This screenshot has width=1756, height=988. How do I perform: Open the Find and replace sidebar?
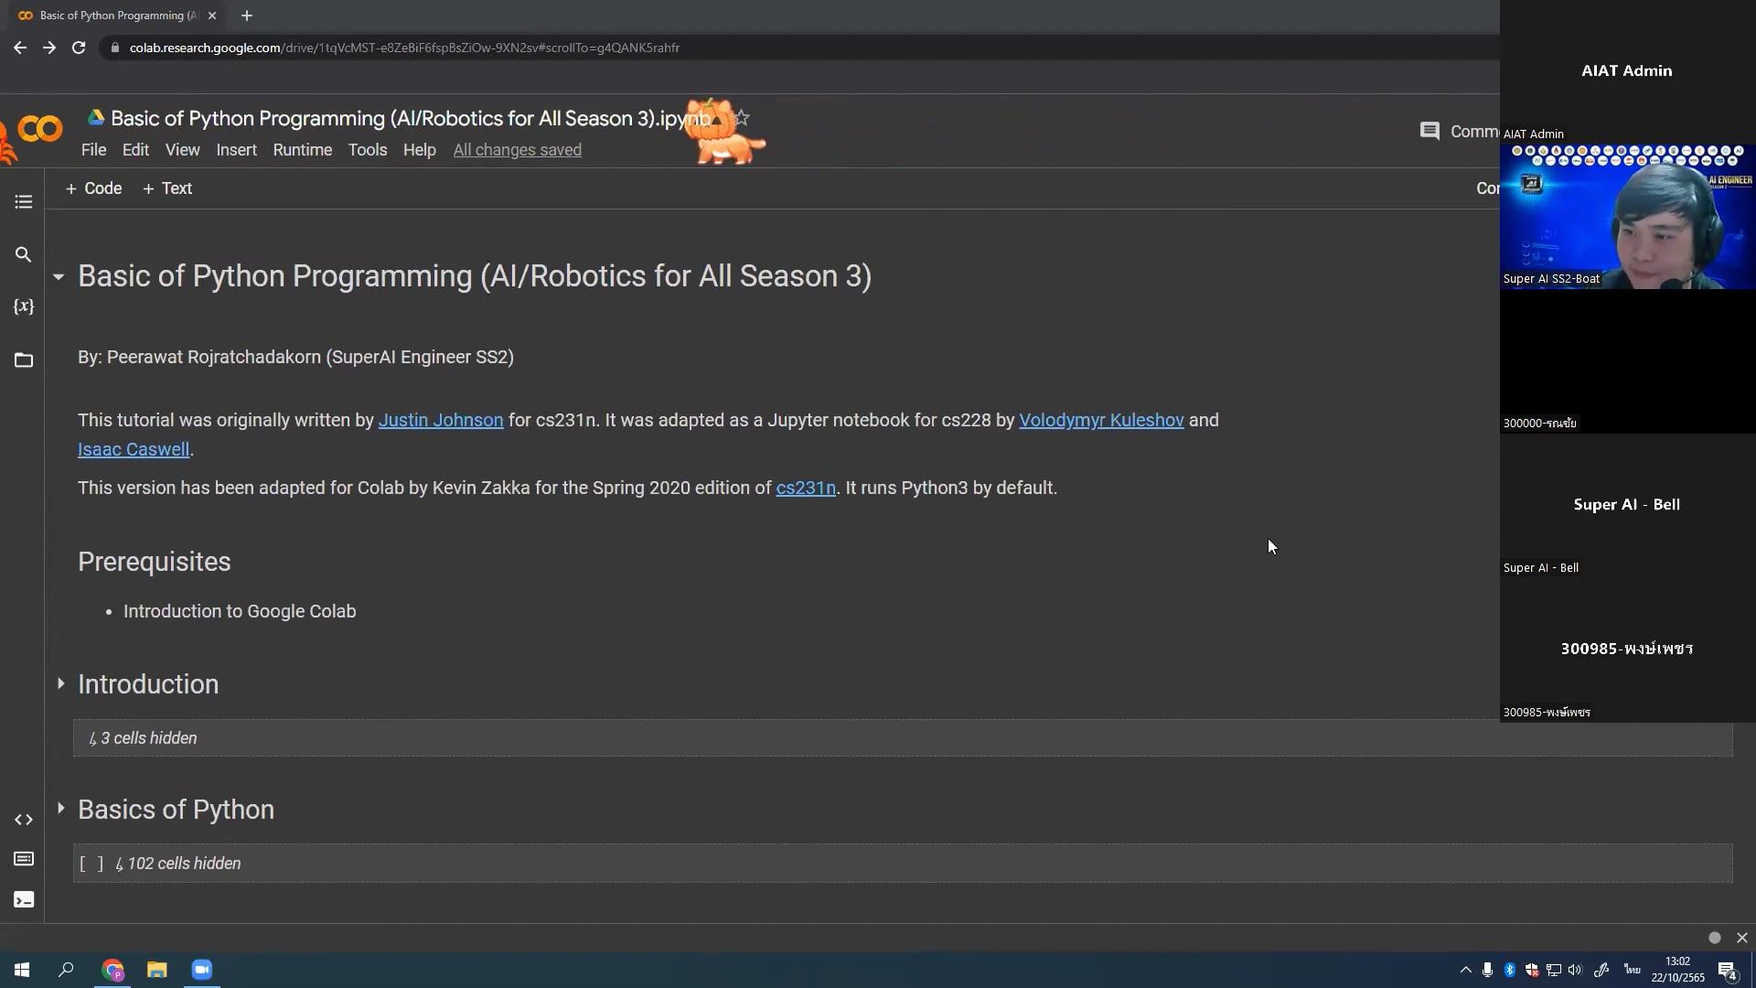click(x=23, y=255)
